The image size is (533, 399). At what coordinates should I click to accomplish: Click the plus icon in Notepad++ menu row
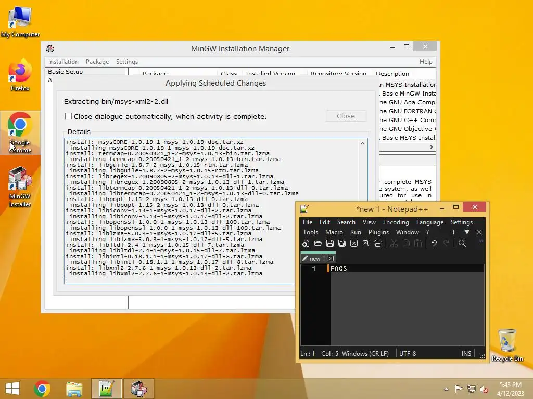[x=453, y=232]
